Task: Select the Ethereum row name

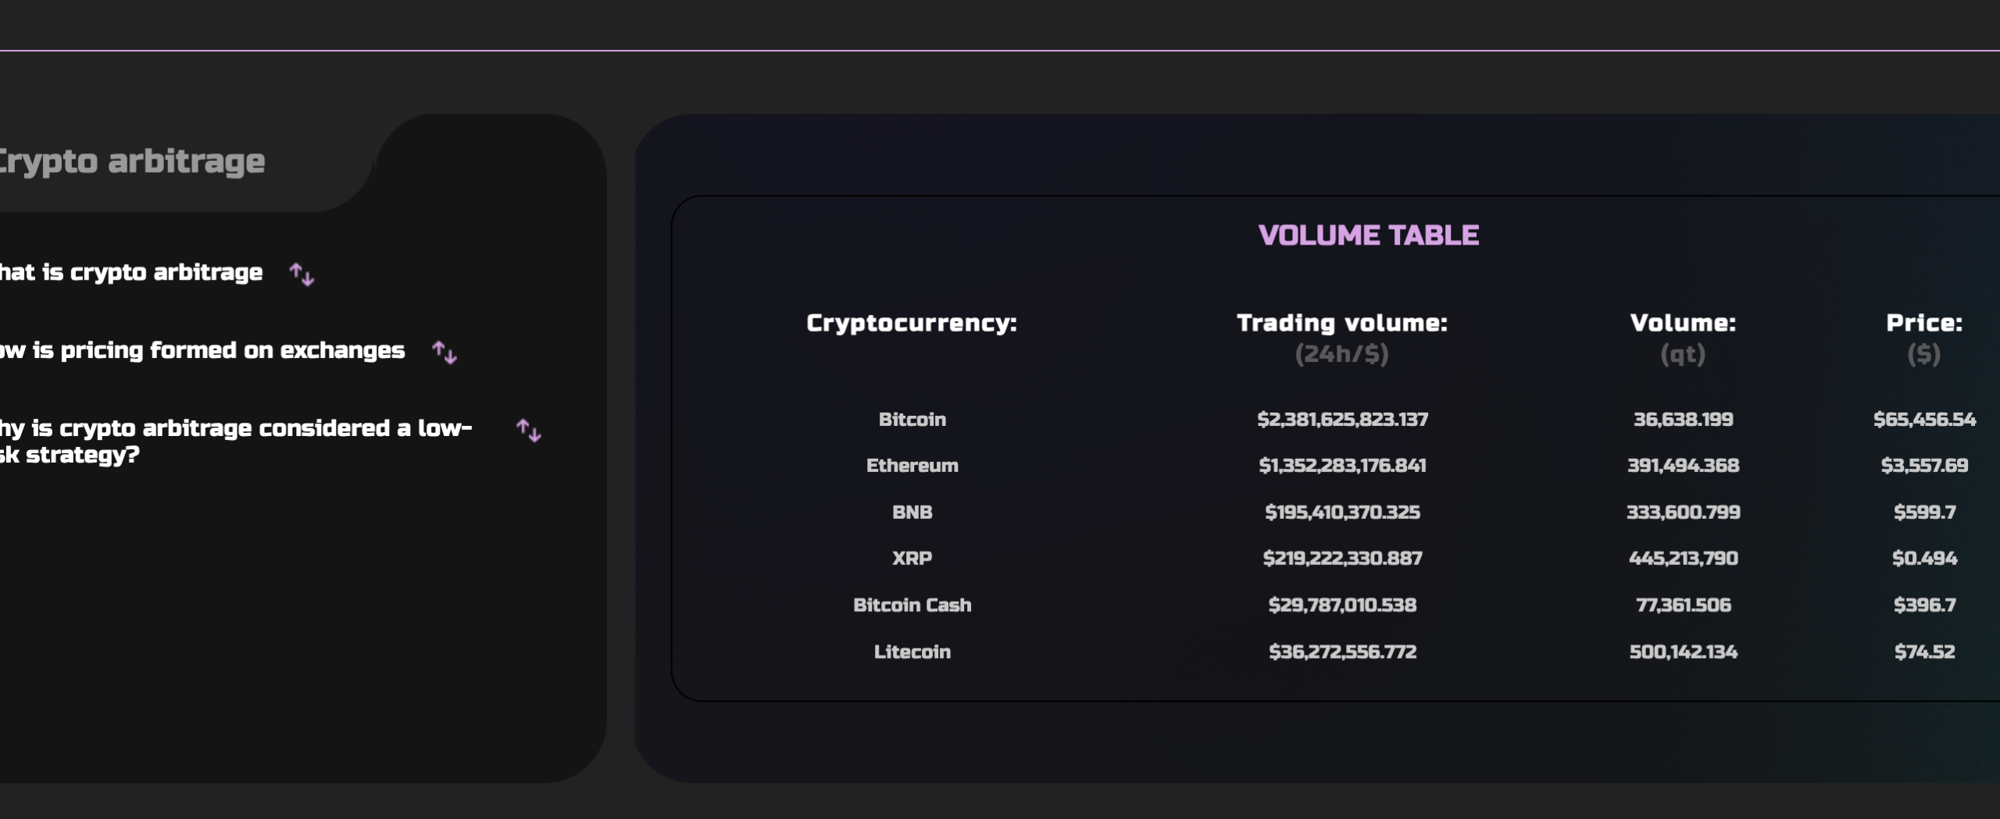Action: coord(912,466)
